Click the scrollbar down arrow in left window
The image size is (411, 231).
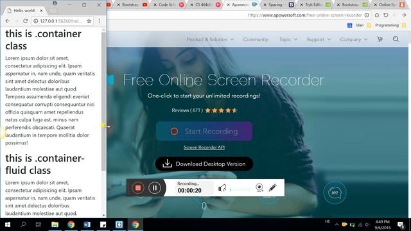(x=104, y=216)
